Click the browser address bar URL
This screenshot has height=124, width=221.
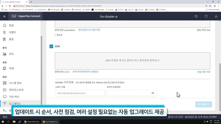64,6
